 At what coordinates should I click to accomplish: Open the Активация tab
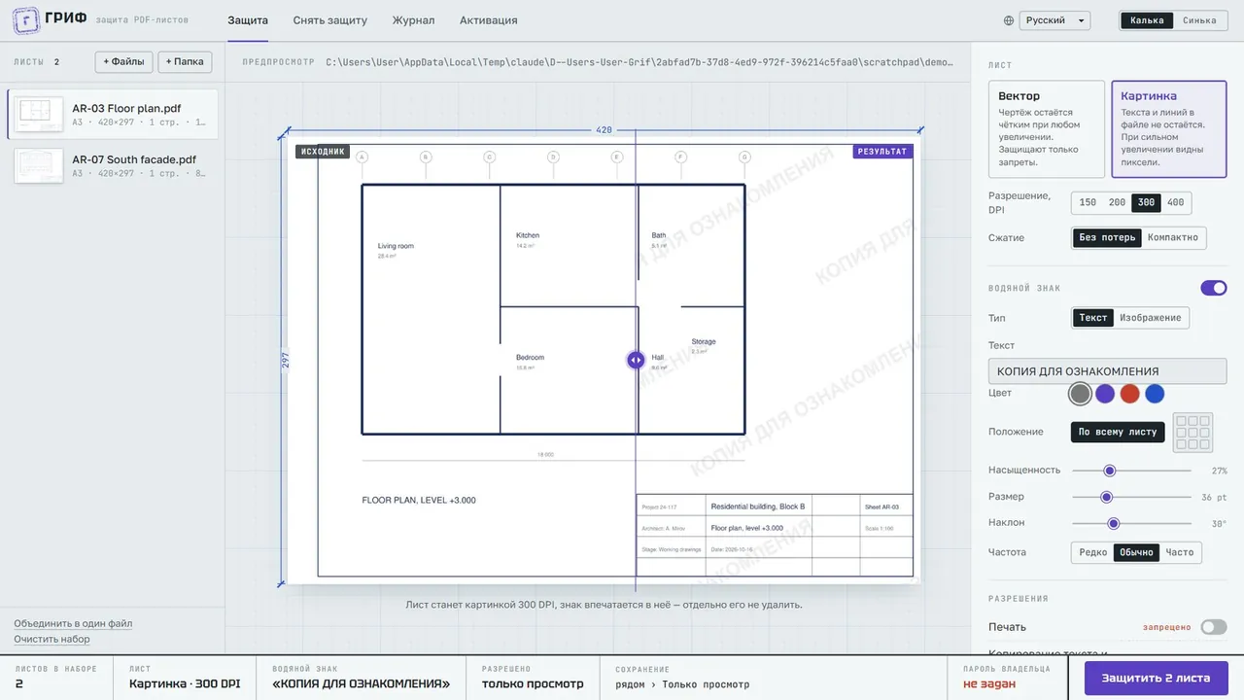[489, 20]
